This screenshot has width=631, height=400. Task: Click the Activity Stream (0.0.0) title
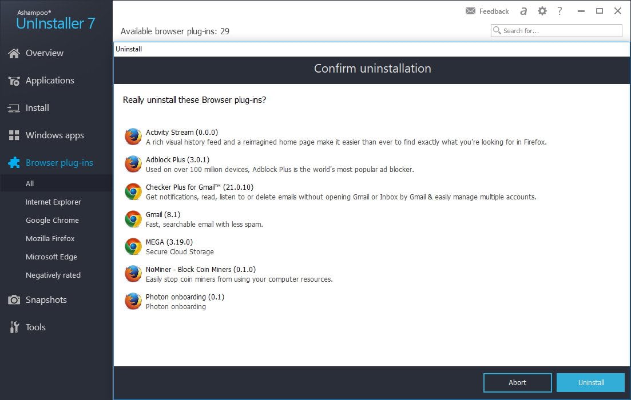182,132
